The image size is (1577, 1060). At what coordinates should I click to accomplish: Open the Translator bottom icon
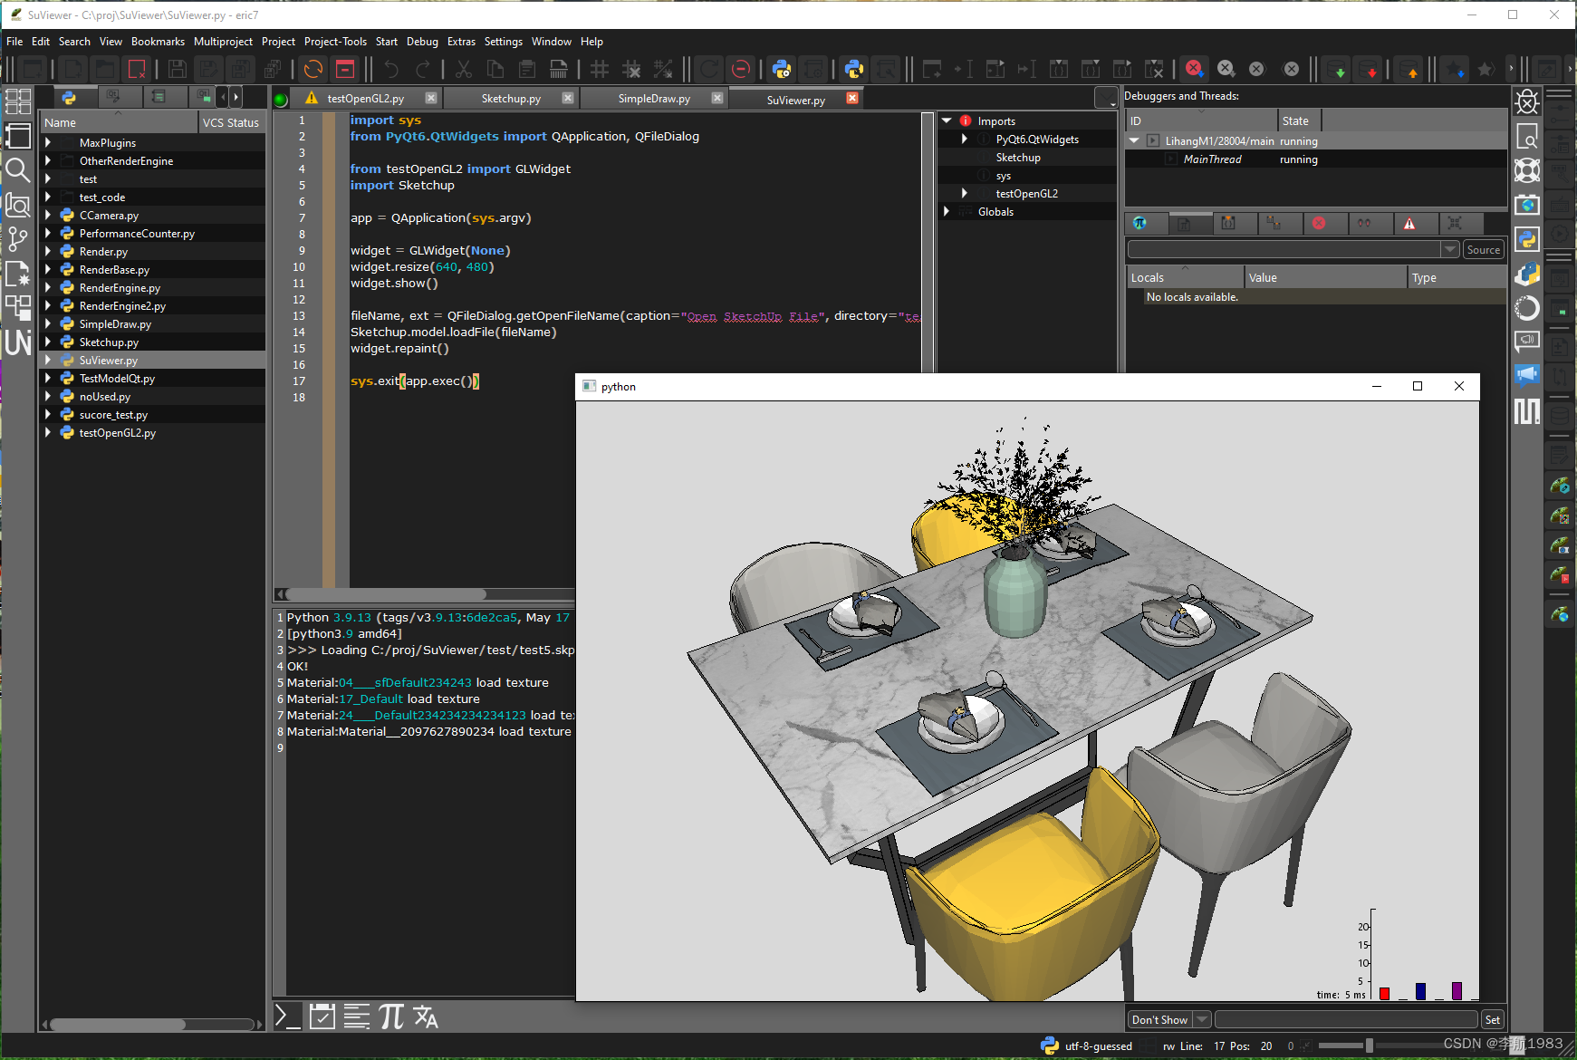[x=426, y=1017]
